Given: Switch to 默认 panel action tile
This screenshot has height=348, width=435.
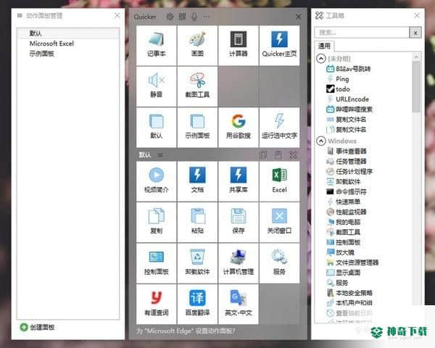Looking at the screenshot, I should (156, 128).
